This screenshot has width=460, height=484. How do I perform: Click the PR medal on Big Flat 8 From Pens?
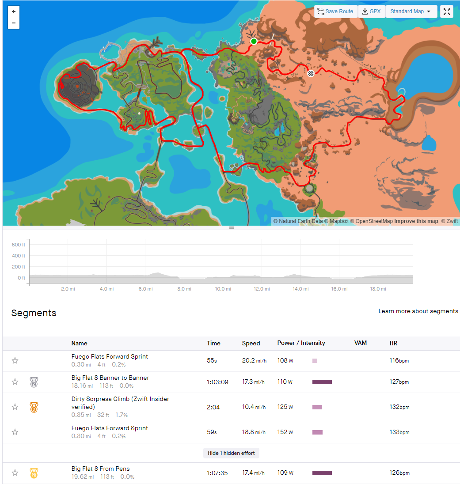34,473
